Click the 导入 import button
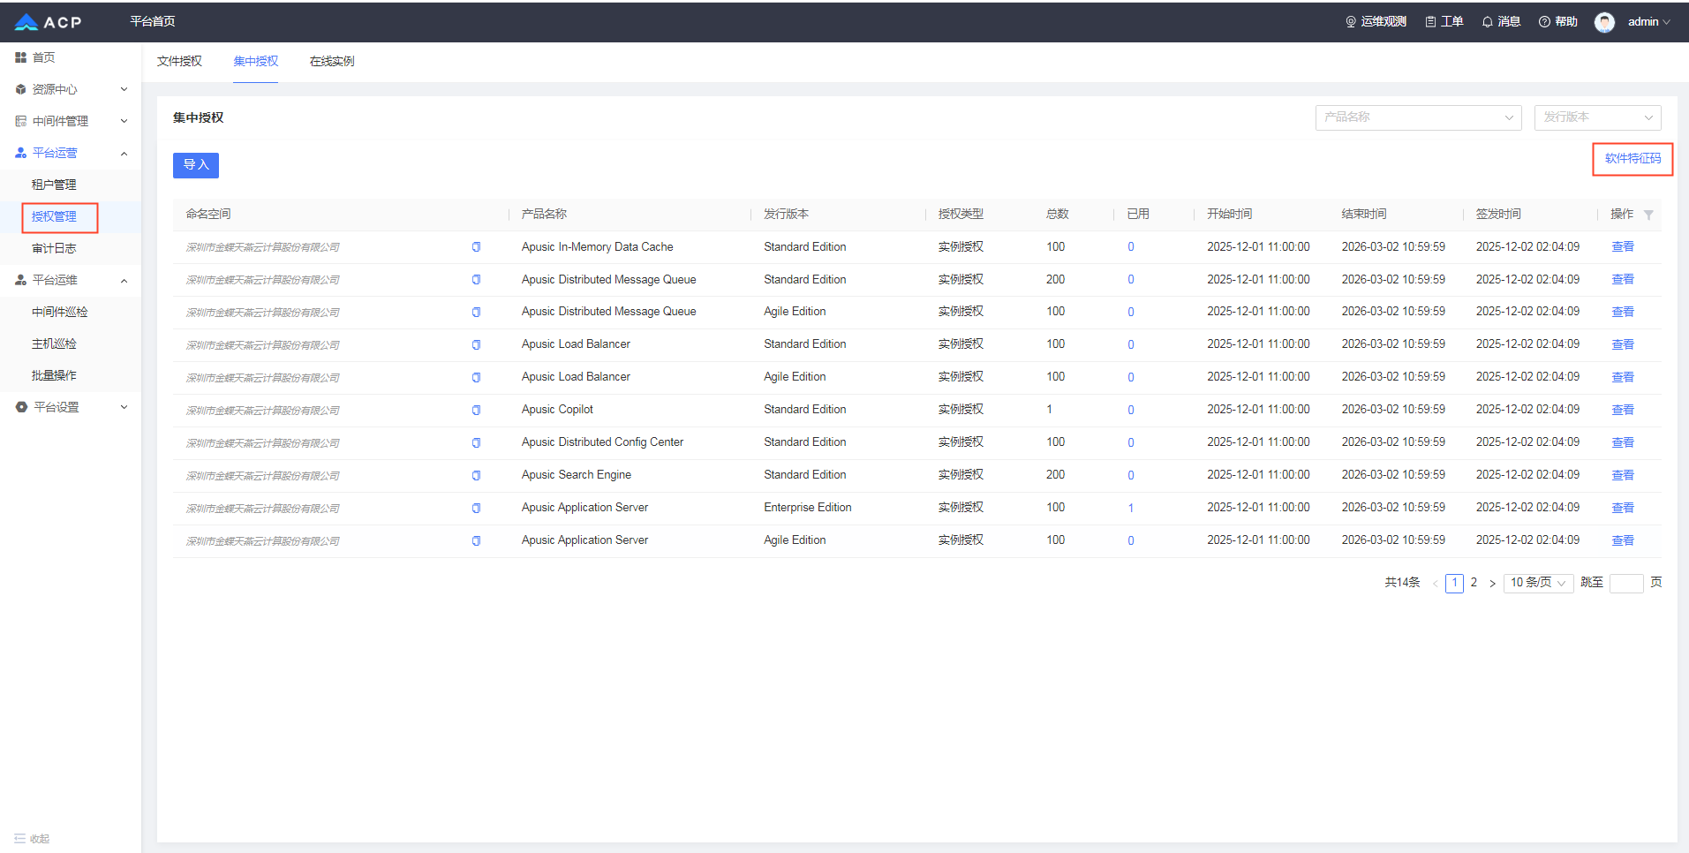Viewport: 1689px width, 853px height. [196, 165]
